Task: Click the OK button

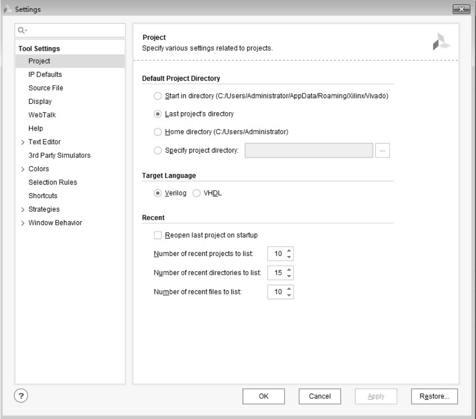Action: (x=264, y=396)
